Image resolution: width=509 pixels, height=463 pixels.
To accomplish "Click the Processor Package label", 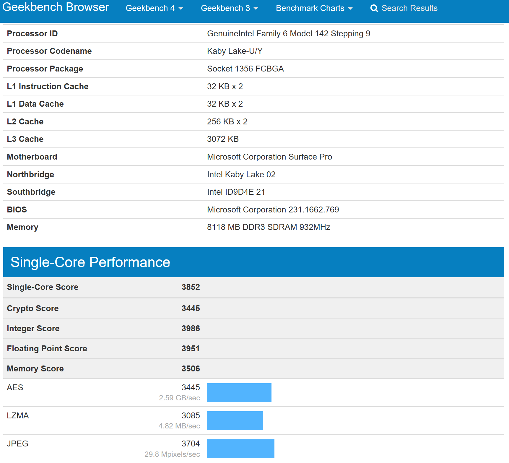I will [45, 69].
